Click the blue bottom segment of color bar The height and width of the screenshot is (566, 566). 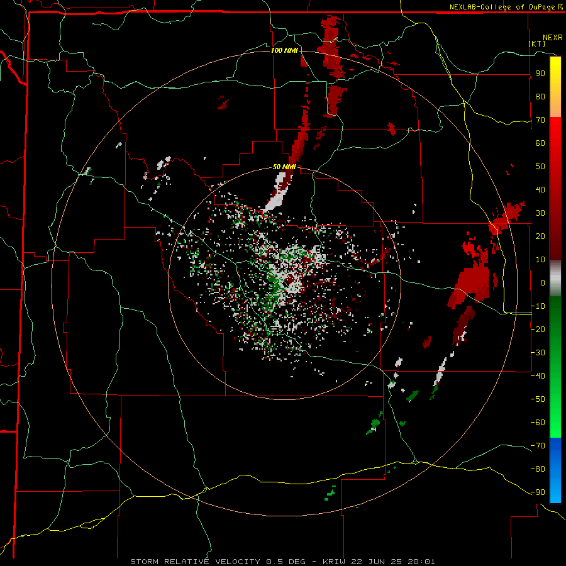click(x=555, y=470)
